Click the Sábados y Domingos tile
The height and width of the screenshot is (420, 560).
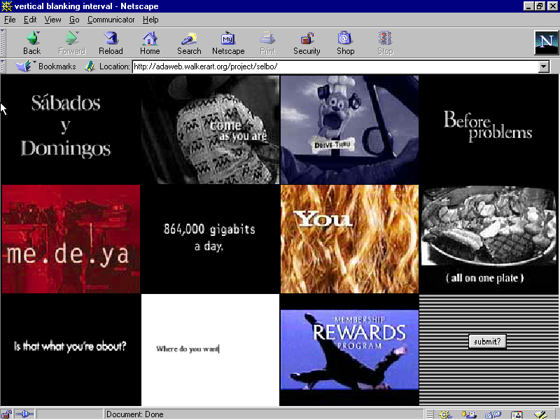point(71,129)
